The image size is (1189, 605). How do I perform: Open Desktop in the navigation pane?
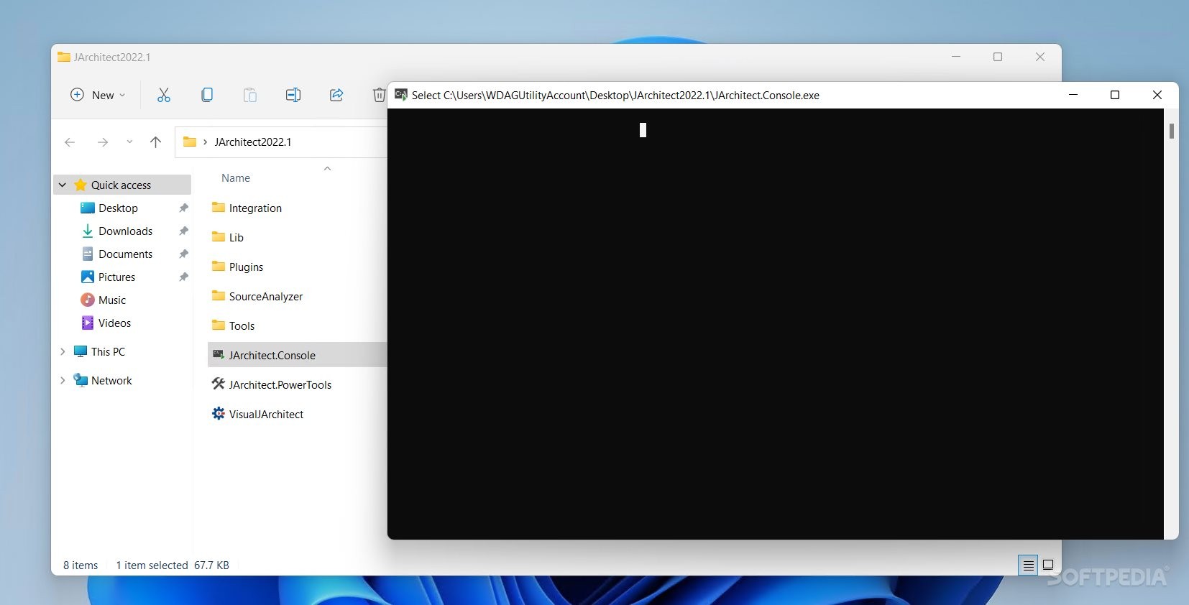click(118, 208)
